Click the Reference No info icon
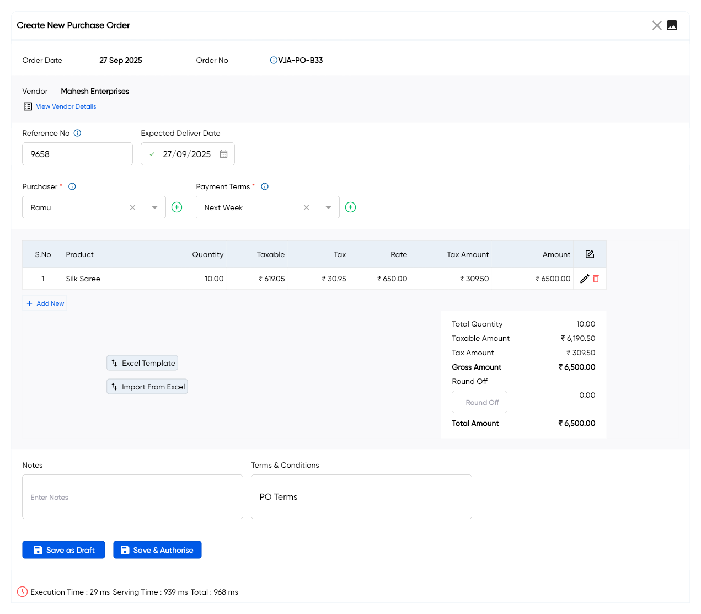 [x=77, y=133]
